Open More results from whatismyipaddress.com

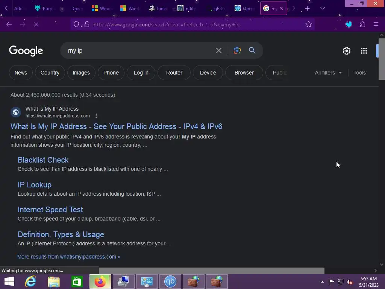[x=69, y=257]
